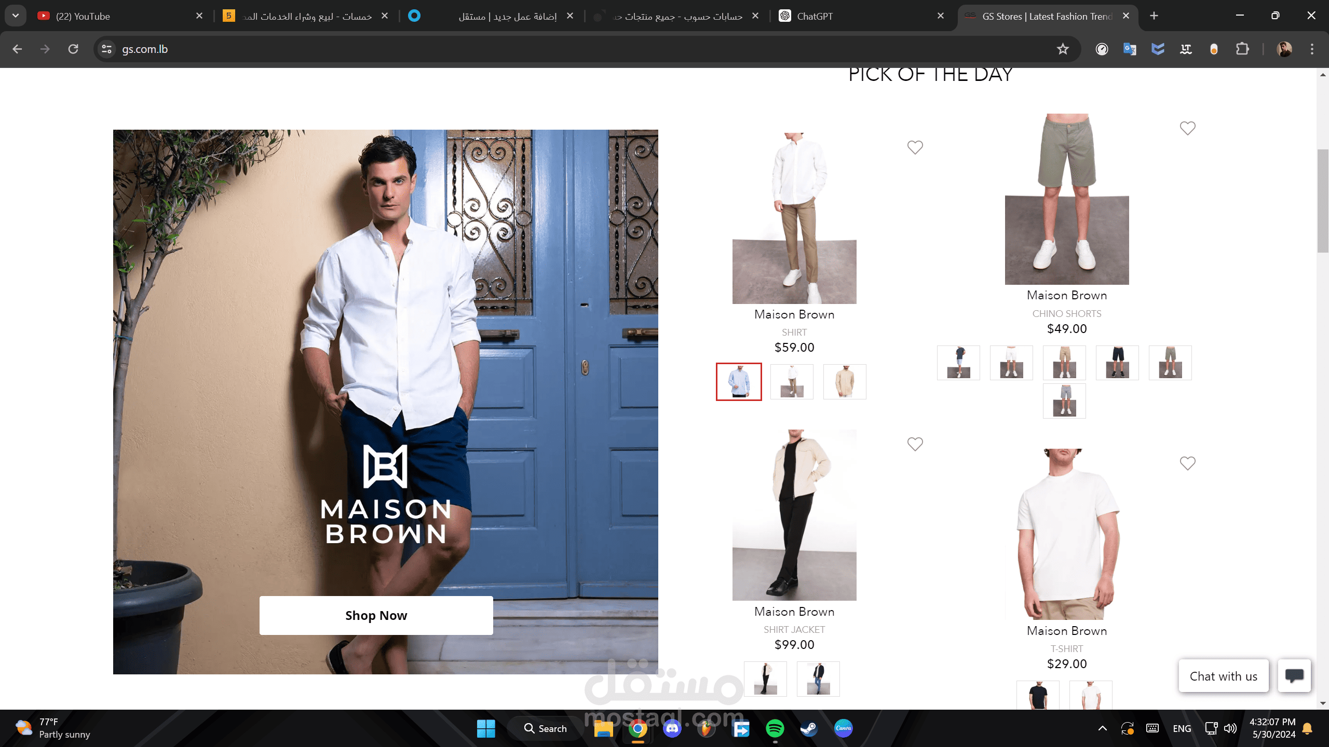Open the SHIRT JACKET product link
1329x747 pixels.
pos(794,630)
